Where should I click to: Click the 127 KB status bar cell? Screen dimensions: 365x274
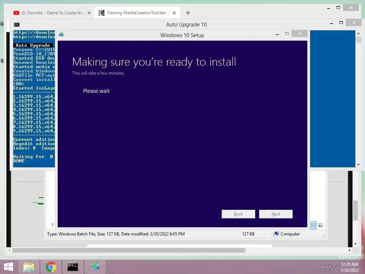click(x=248, y=234)
